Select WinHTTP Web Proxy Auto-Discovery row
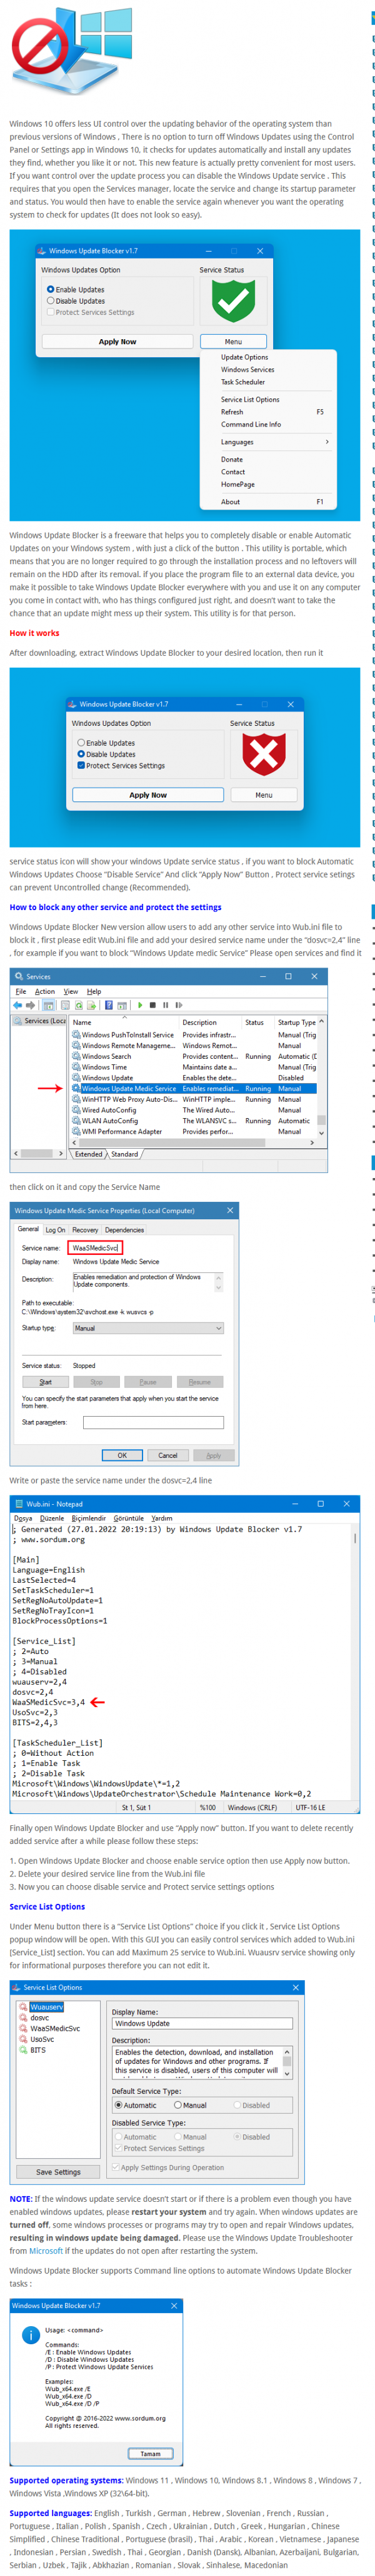 (x=194, y=1099)
